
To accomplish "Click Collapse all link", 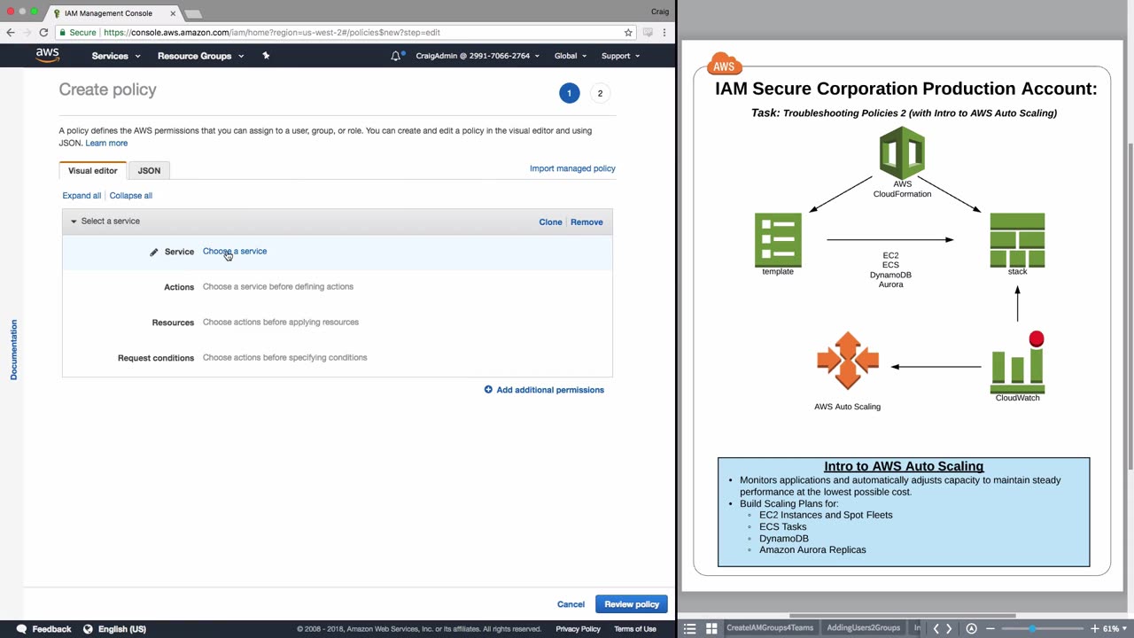I will [x=131, y=196].
